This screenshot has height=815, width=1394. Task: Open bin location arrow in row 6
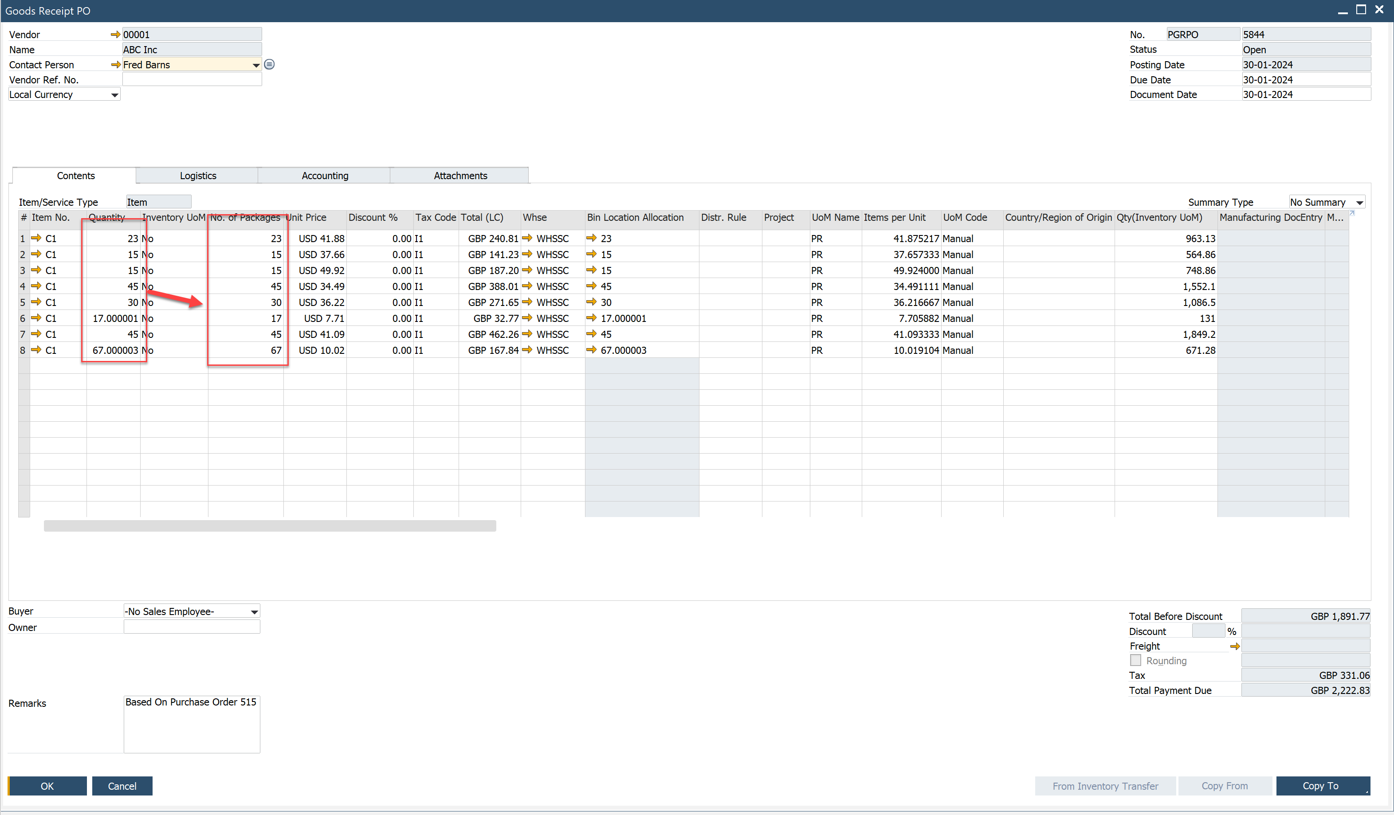click(x=591, y=318)
